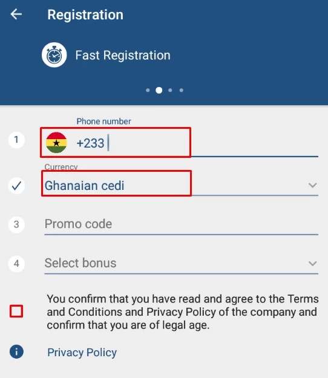Tap the step 4 number circle

point(16,264)
